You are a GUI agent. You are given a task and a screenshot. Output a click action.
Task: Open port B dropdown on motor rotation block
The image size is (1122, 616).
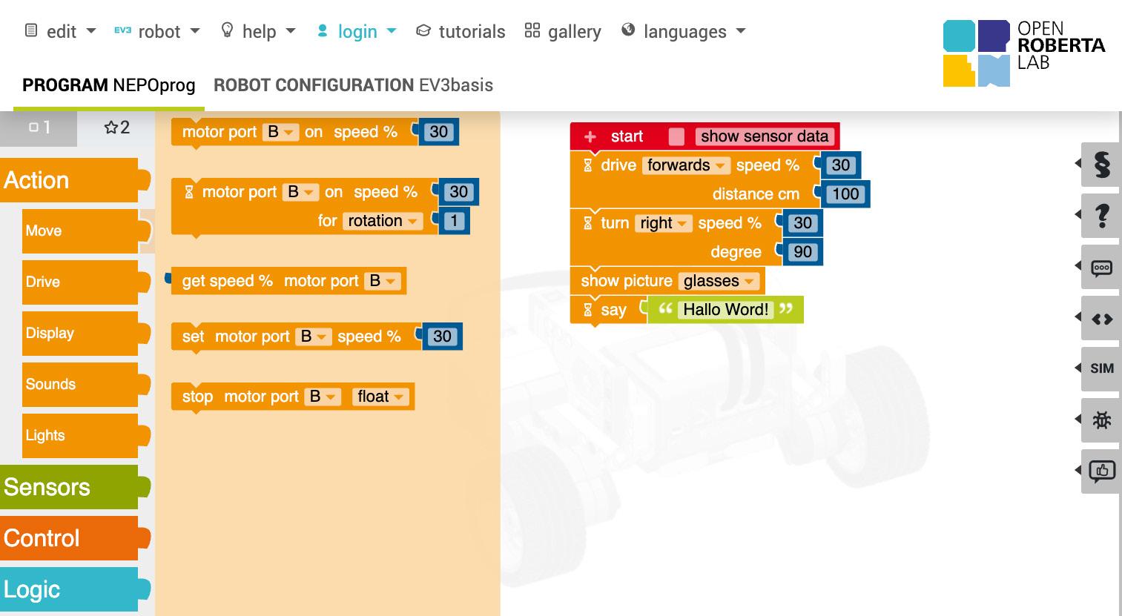point(300,192)
